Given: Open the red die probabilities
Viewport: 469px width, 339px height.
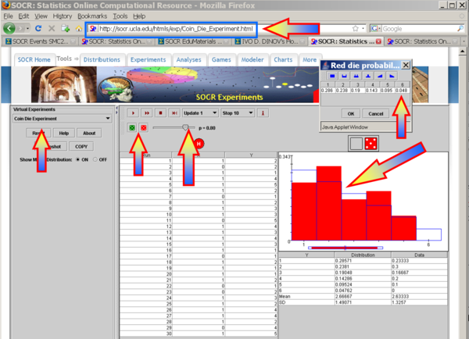Looking at the screenshot, I should tap(144, 127).
